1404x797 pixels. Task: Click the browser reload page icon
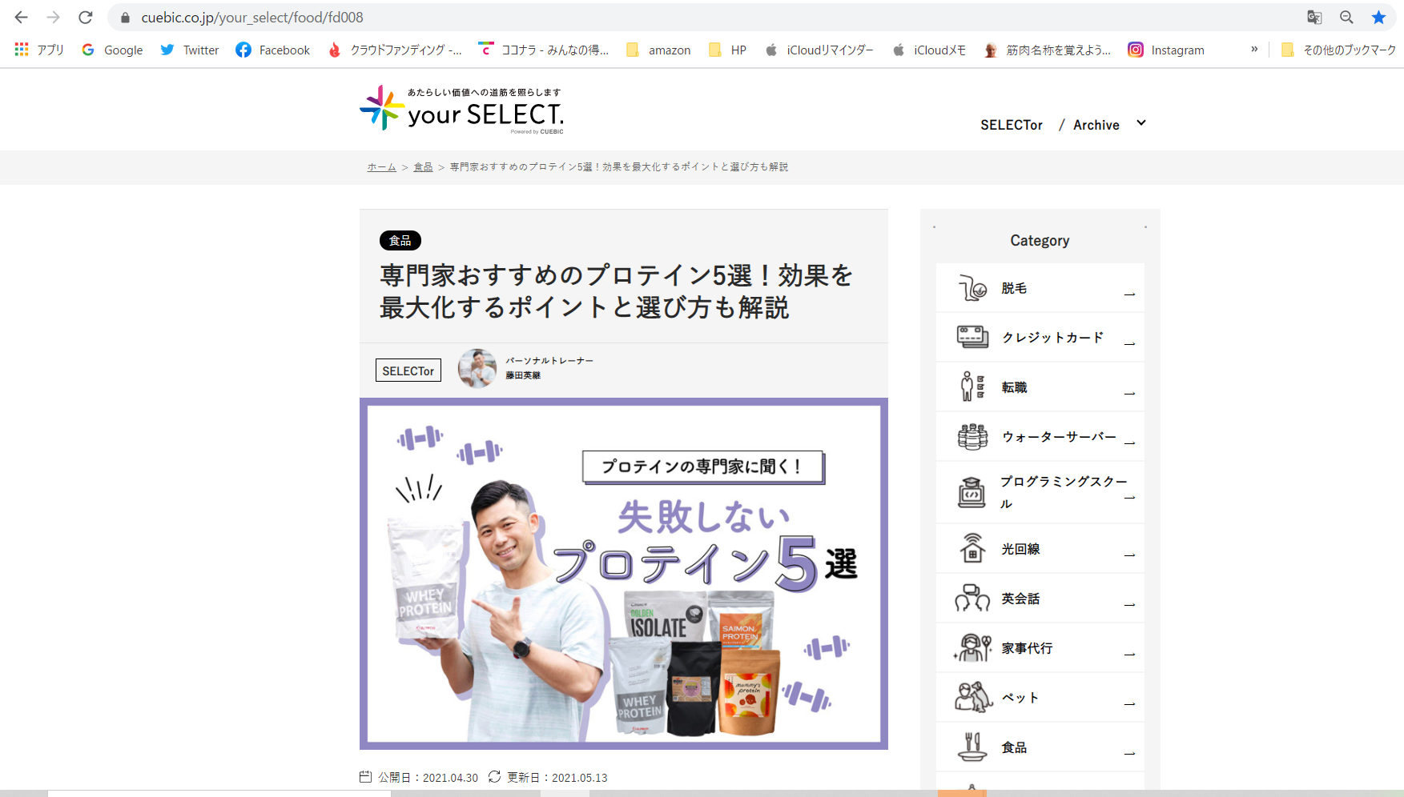pyautogui.click(x=86, y=17)
